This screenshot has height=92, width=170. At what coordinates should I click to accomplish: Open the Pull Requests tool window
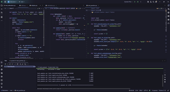2,13
